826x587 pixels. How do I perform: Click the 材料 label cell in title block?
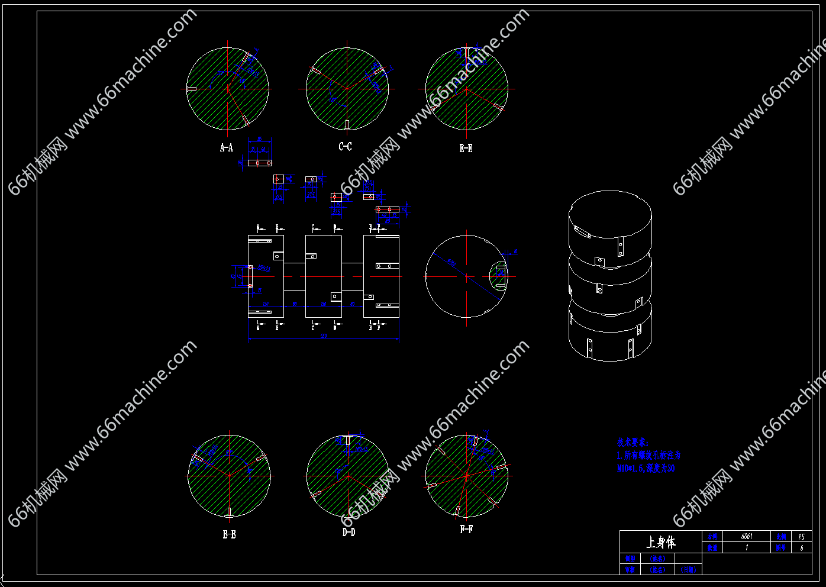coord(712,537)
